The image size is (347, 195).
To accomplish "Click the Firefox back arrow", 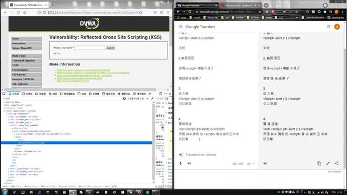I will pos(5,12).
